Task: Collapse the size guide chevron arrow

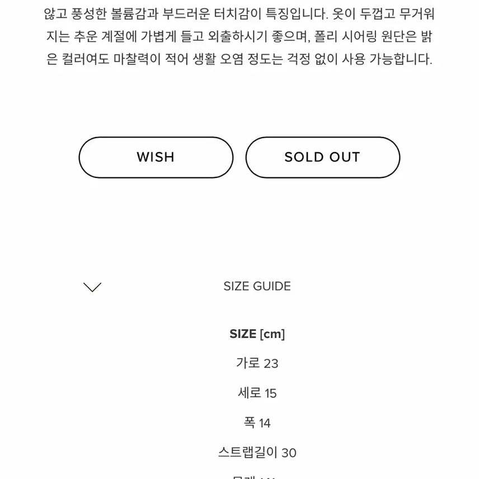Action: point(92,287)
